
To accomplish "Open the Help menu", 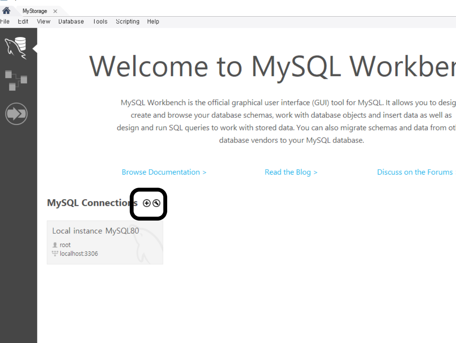I will (x=153, y=22).
